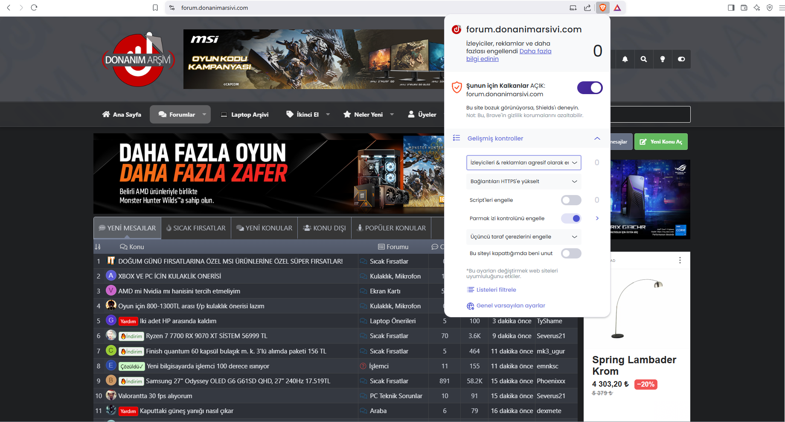The width and height of the screenshot is (785, 422).
Task: Open the ROG desktop PC advertisement
Action: pyautogui.click(x=650, y=199)
